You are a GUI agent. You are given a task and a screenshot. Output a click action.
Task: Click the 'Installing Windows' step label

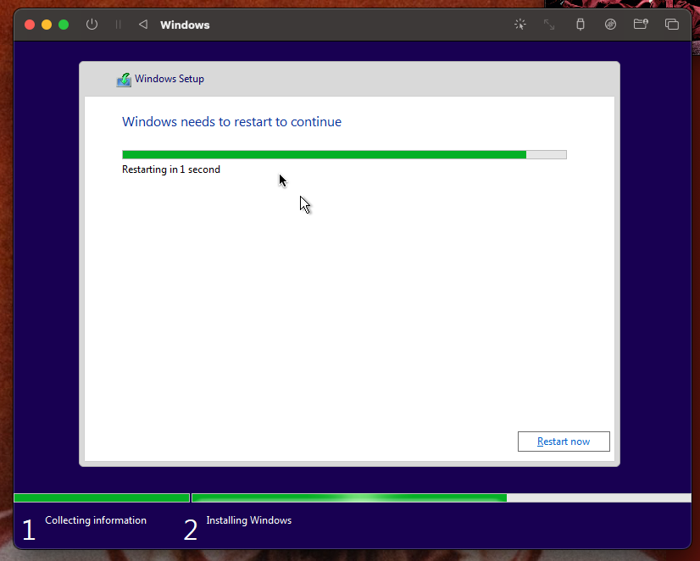[x=248, y=520]
